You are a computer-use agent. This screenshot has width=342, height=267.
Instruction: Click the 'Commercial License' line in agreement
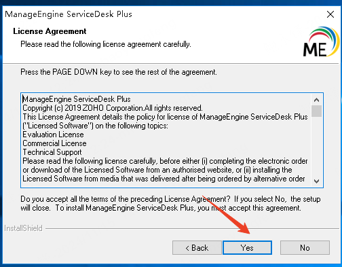click(x=54, y=143)
